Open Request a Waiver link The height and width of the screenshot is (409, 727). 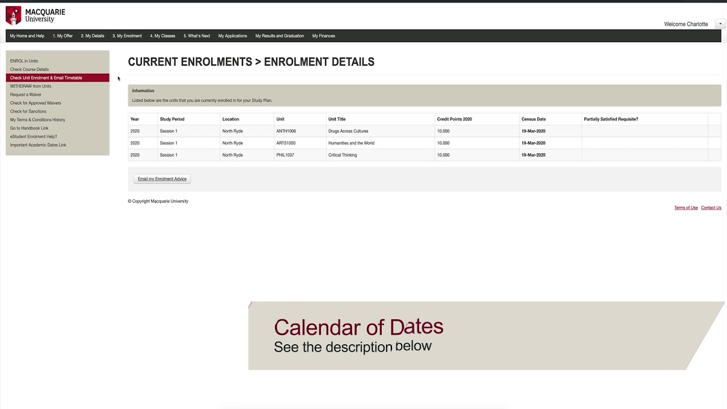(x=26, y=94)
